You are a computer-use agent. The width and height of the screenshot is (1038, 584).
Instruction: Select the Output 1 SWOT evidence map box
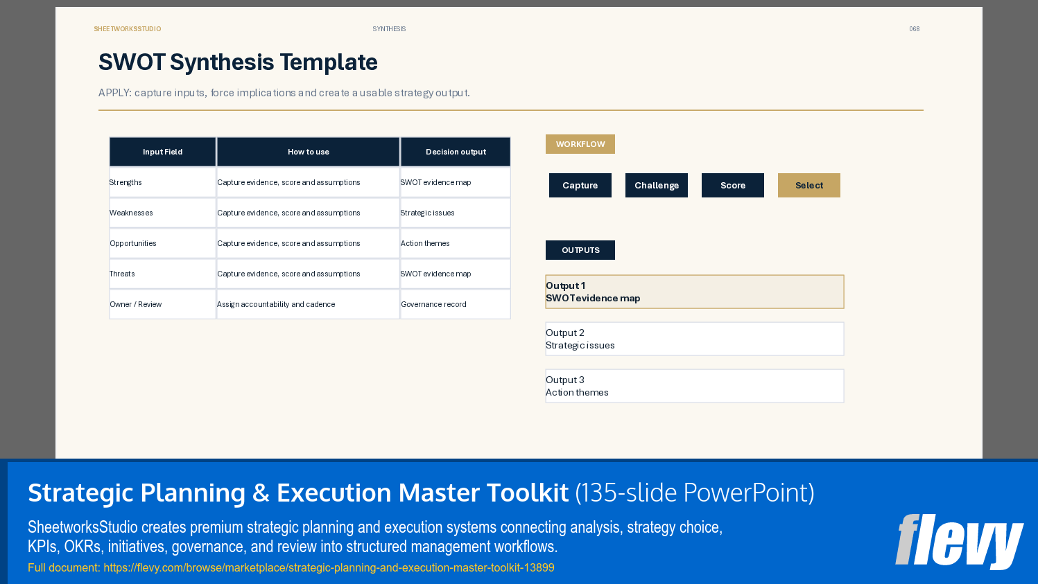point(695,292)
